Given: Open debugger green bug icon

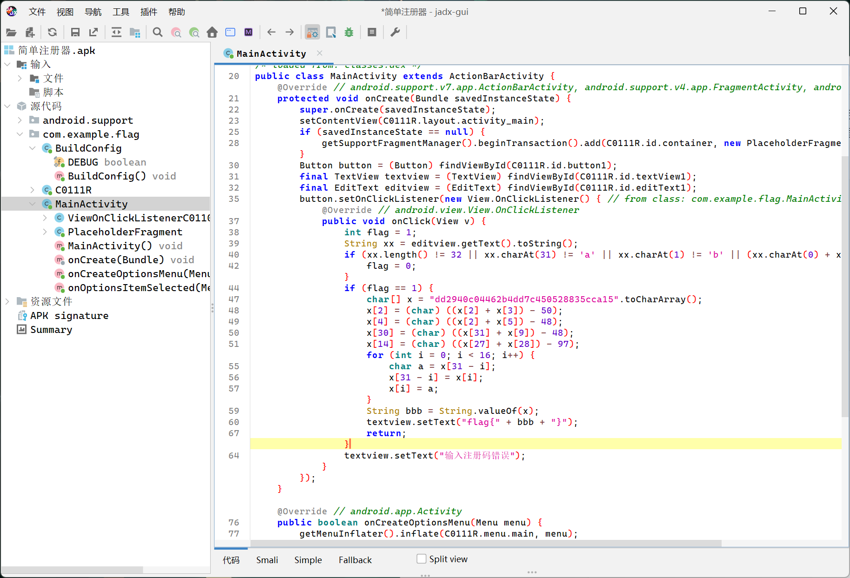Looking at the screenshot, I should [349, 32].
